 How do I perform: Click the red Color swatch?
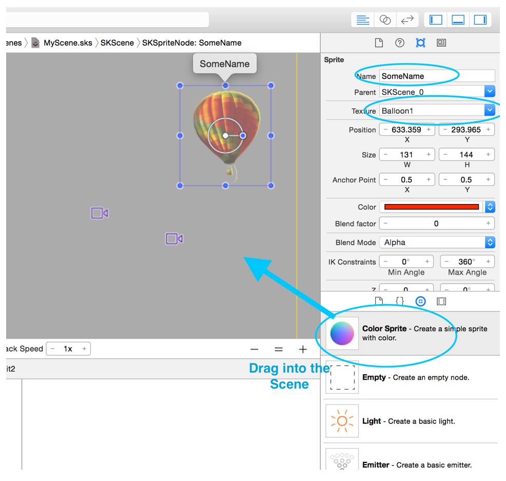tap(432, 207)
